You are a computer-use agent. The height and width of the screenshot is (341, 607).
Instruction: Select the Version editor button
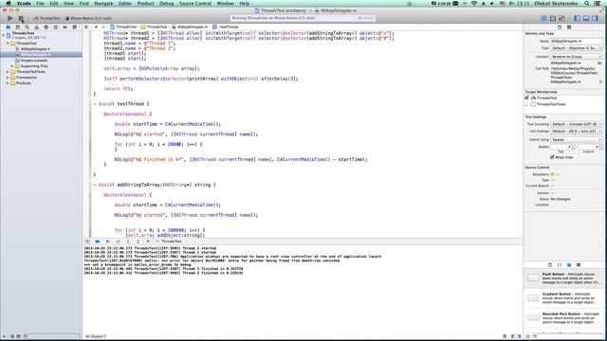coord(561,18)
